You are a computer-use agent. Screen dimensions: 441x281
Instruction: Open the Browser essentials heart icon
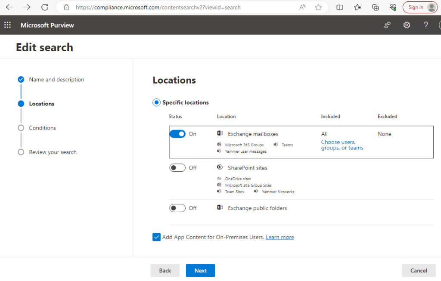[393, 7]
